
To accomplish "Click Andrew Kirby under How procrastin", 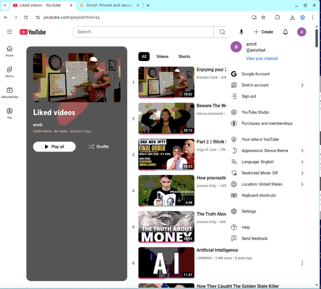I will (x=207, y=186).
